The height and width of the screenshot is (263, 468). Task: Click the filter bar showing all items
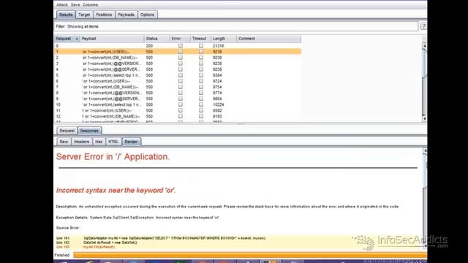(235, 26)
